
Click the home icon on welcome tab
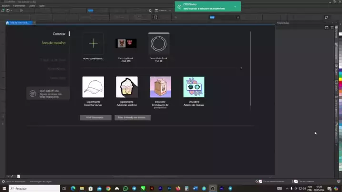7,23
